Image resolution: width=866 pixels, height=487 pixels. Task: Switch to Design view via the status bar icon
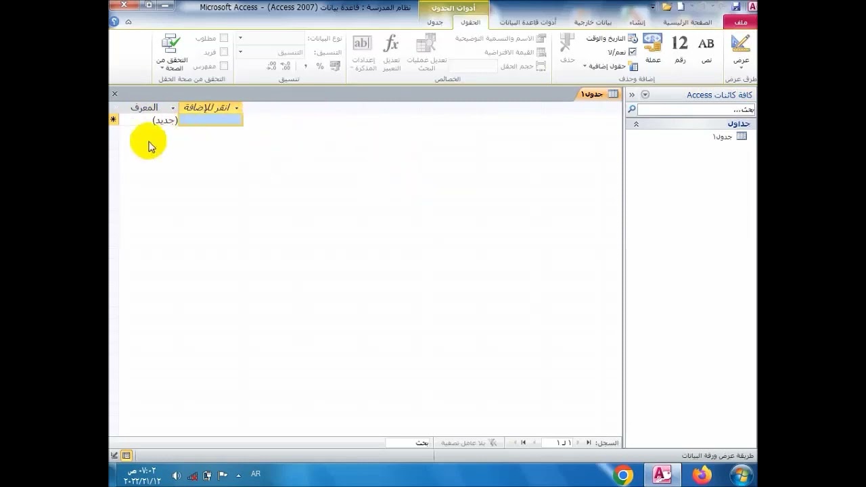click(x=114, y=456)
